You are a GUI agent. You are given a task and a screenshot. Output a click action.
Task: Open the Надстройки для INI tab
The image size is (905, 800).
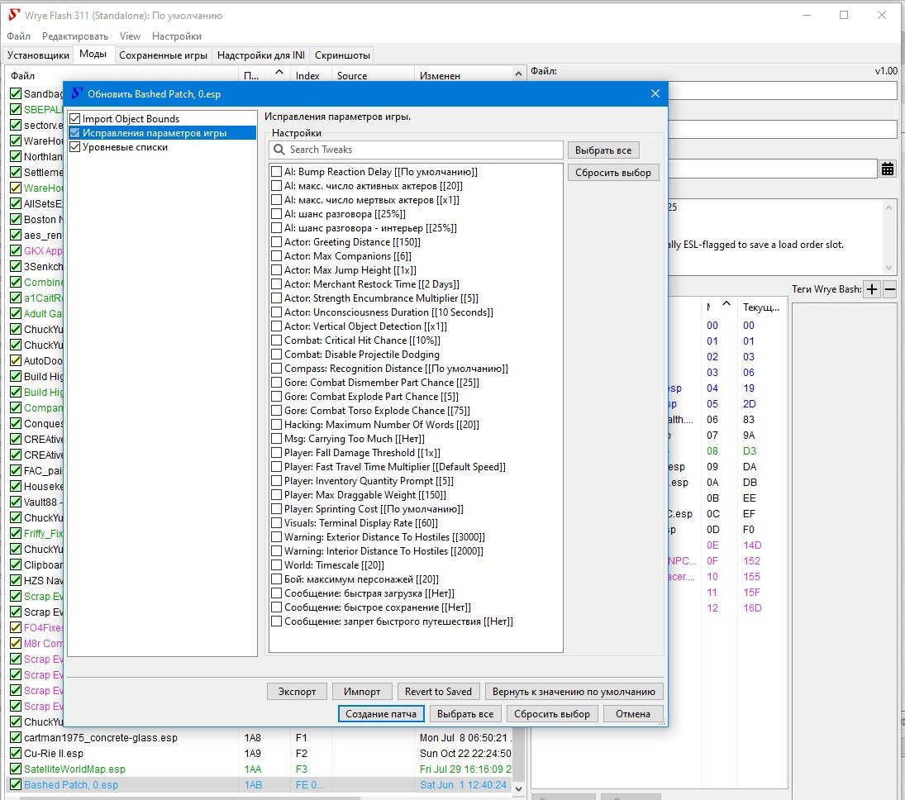click(x=260, y=55)
